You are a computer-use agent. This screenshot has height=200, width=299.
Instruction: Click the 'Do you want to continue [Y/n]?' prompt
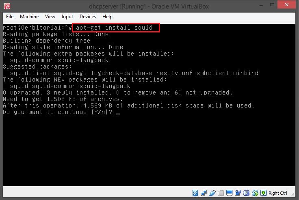point(57,112)
